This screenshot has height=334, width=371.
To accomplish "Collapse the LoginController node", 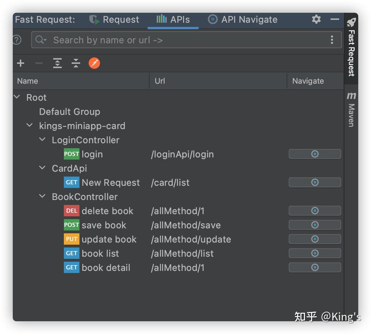I will click(x=43, y=139).
